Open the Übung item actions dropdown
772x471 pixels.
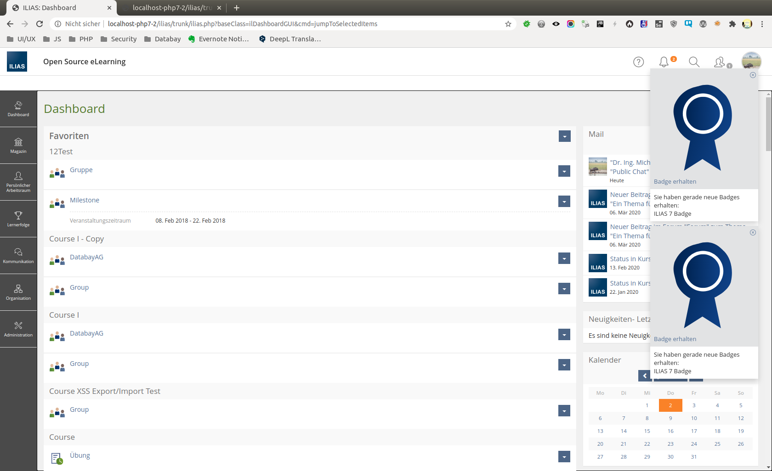pyautogui.click(x=564, y=457)
